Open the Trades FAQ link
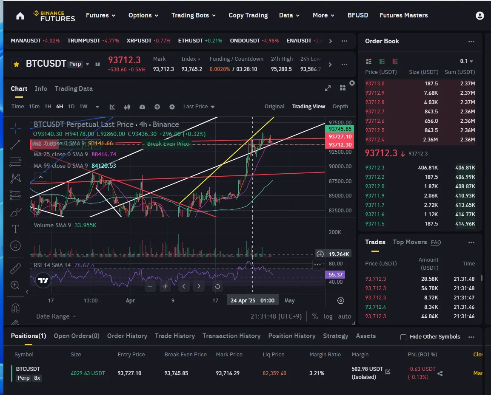Viewport: 491px width, 395px height. tap(436, 243)
